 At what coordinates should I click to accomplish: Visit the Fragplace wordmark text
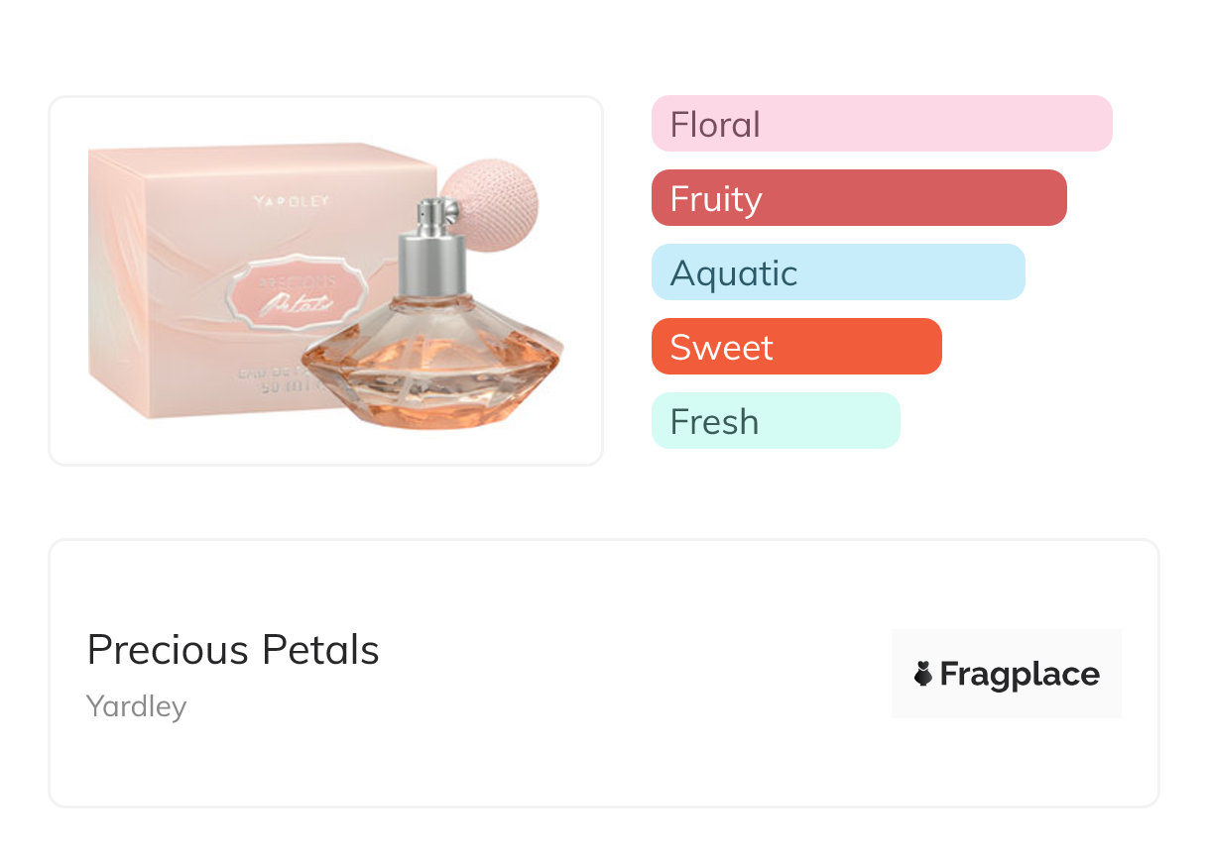(x=1020, y=675)
